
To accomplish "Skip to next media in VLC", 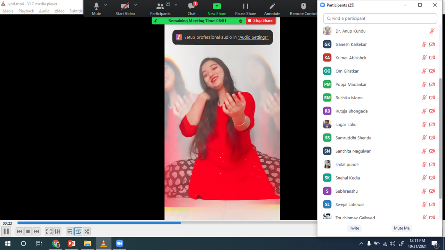I will coord(37,231).
